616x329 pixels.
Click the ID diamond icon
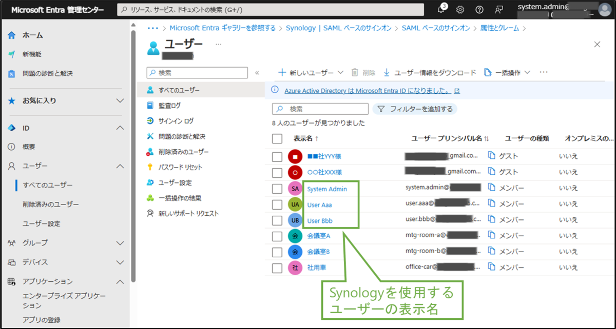click(12, 128)
